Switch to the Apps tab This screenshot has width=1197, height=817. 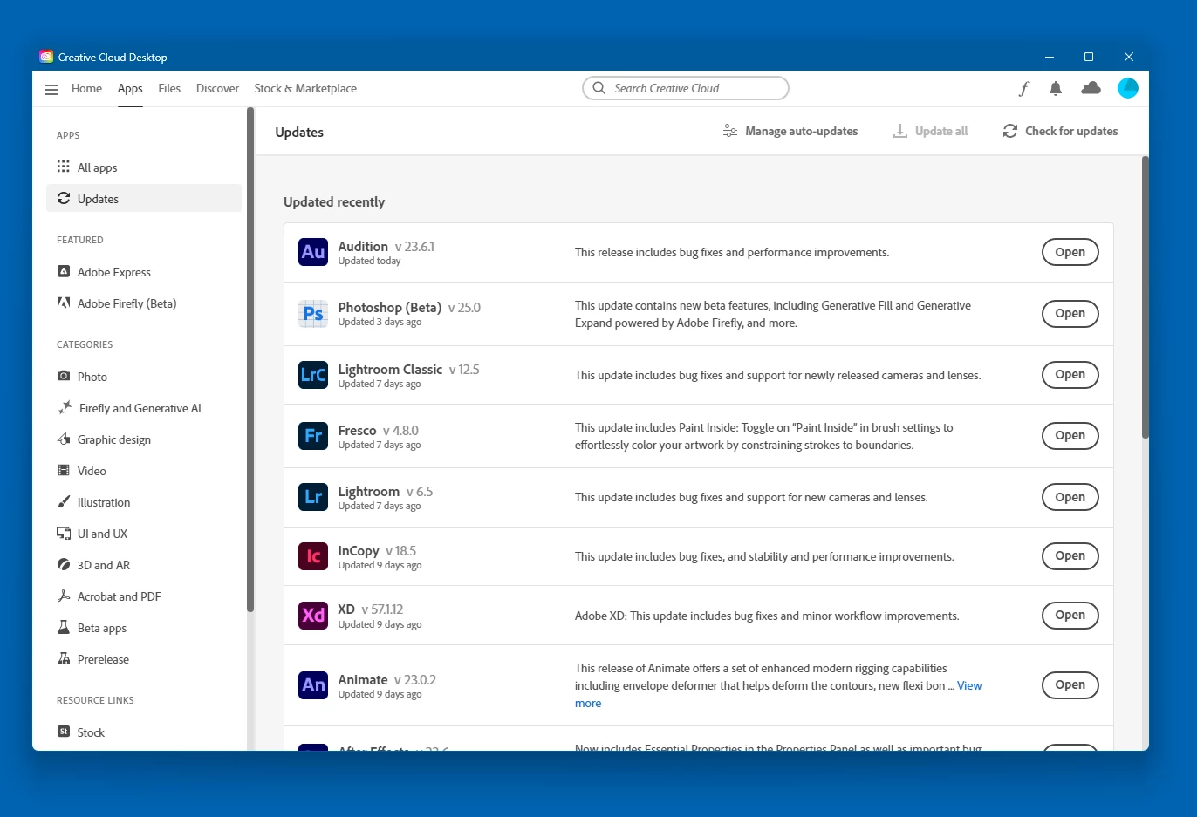point(130,88)
